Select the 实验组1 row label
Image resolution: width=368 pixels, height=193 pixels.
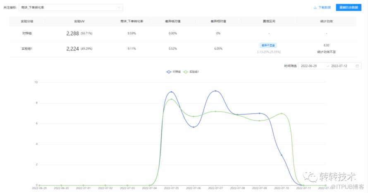[27, 48]
